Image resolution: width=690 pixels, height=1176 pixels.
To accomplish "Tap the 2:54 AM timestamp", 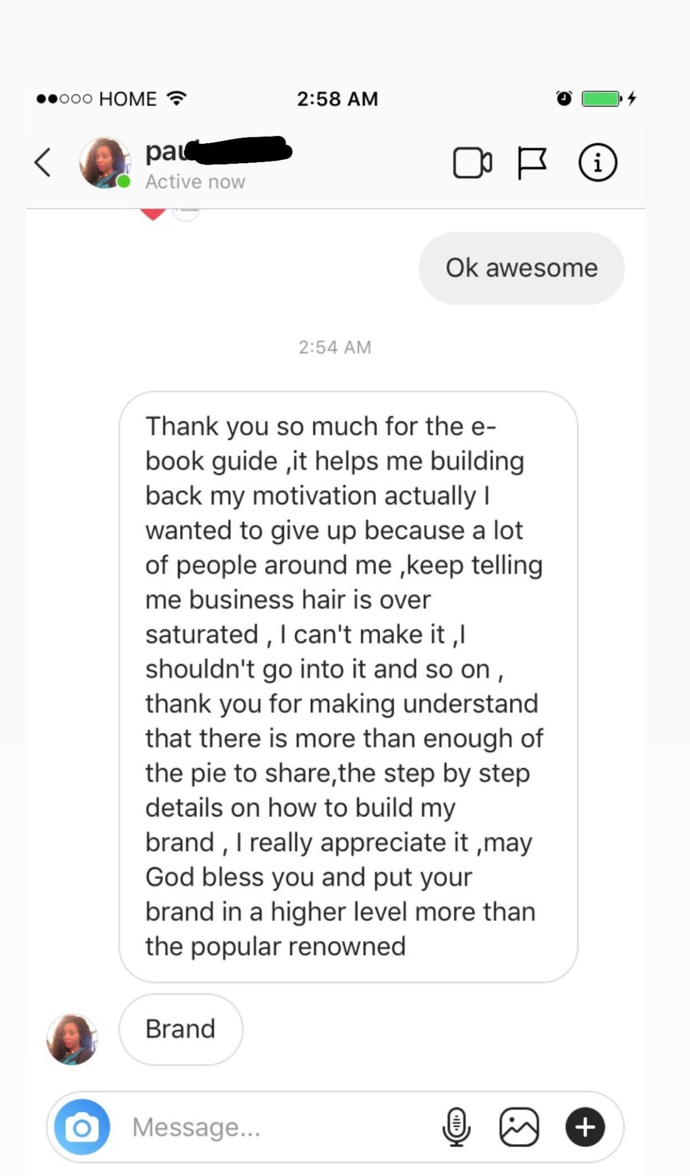I will pos(335,347).
